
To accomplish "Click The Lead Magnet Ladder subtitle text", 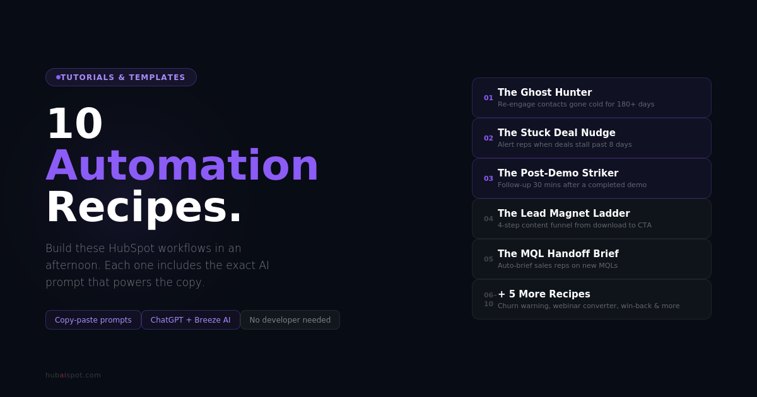I will (x=575, y=225).
